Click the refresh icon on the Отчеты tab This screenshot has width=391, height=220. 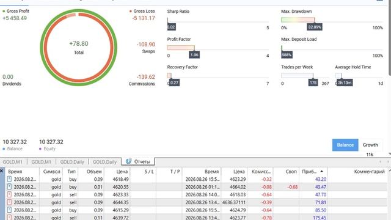coord(128,161)
